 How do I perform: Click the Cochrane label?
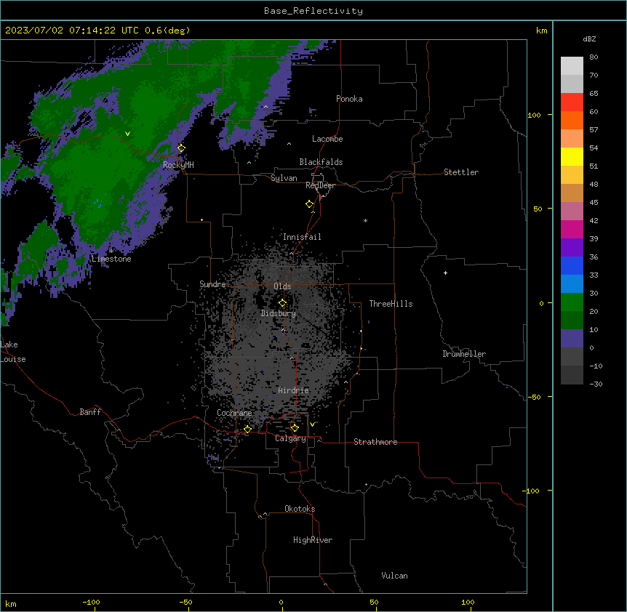pos(234,413)
